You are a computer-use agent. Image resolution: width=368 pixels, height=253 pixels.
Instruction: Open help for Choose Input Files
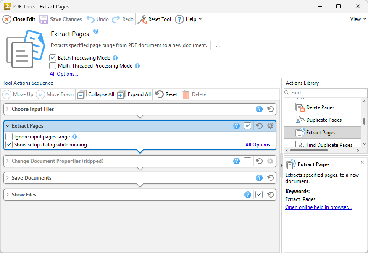(x=259, y=109)
